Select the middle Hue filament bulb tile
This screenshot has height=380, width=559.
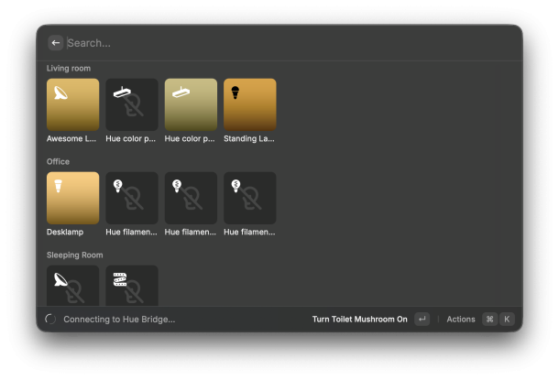point(191,198)
